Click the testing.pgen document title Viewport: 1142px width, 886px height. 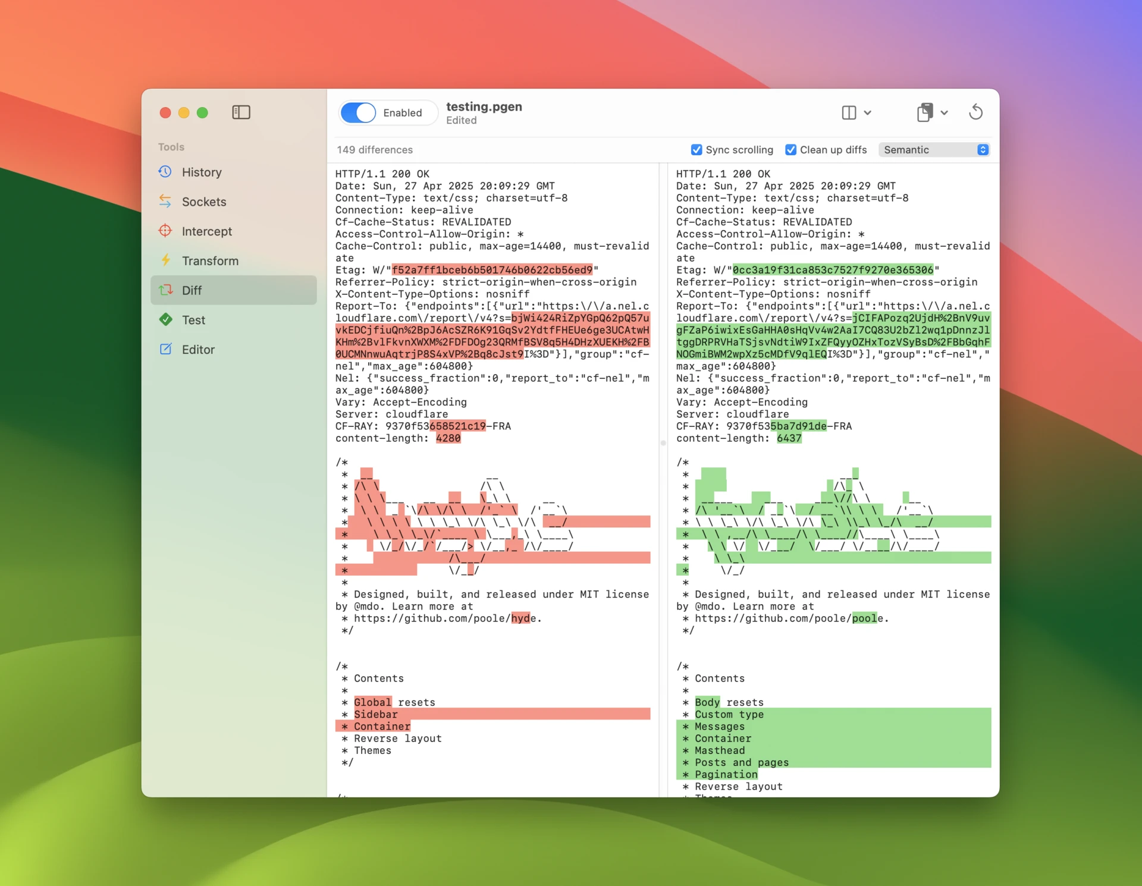[x=484, y=106]
